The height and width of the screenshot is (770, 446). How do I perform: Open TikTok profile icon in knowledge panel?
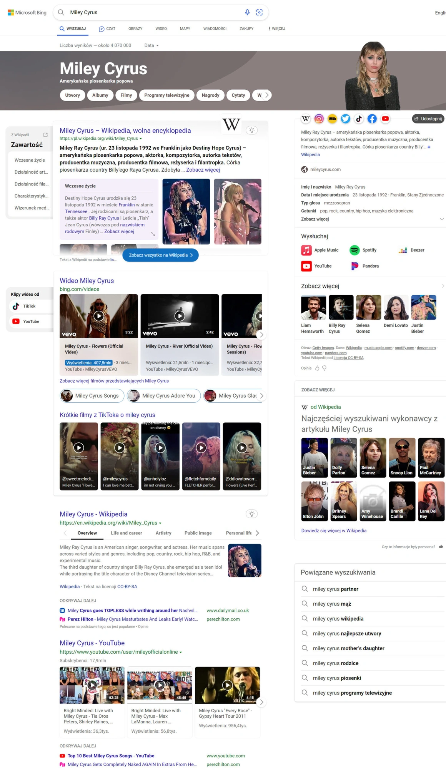coord(359,119)
